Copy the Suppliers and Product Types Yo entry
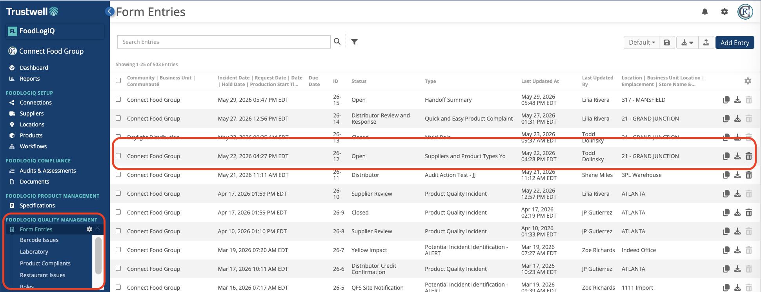 pos(726,156)
